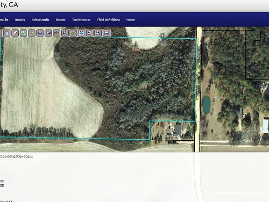Click the select-parcel window icon

tap(48, 33)
